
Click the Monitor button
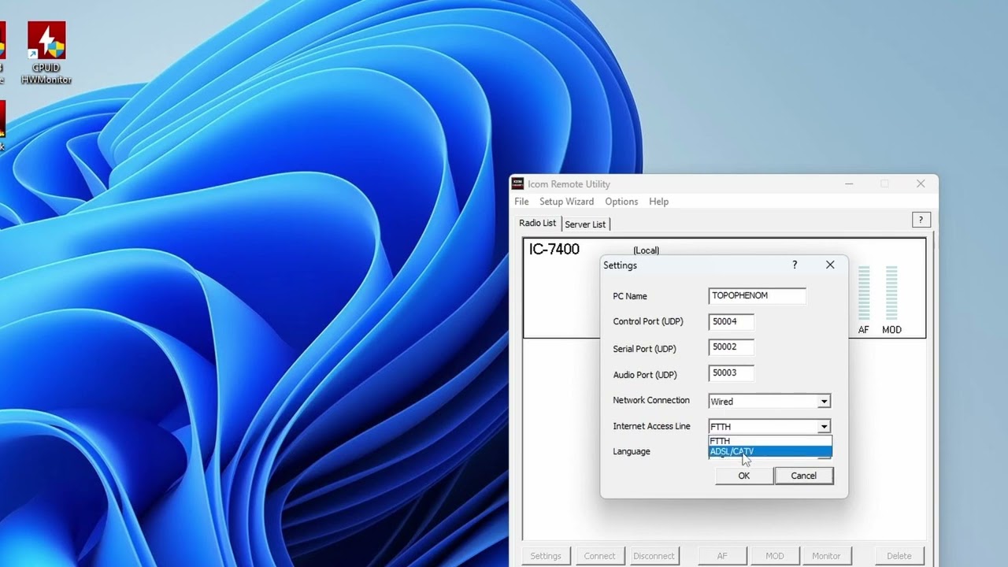point(826,556)
